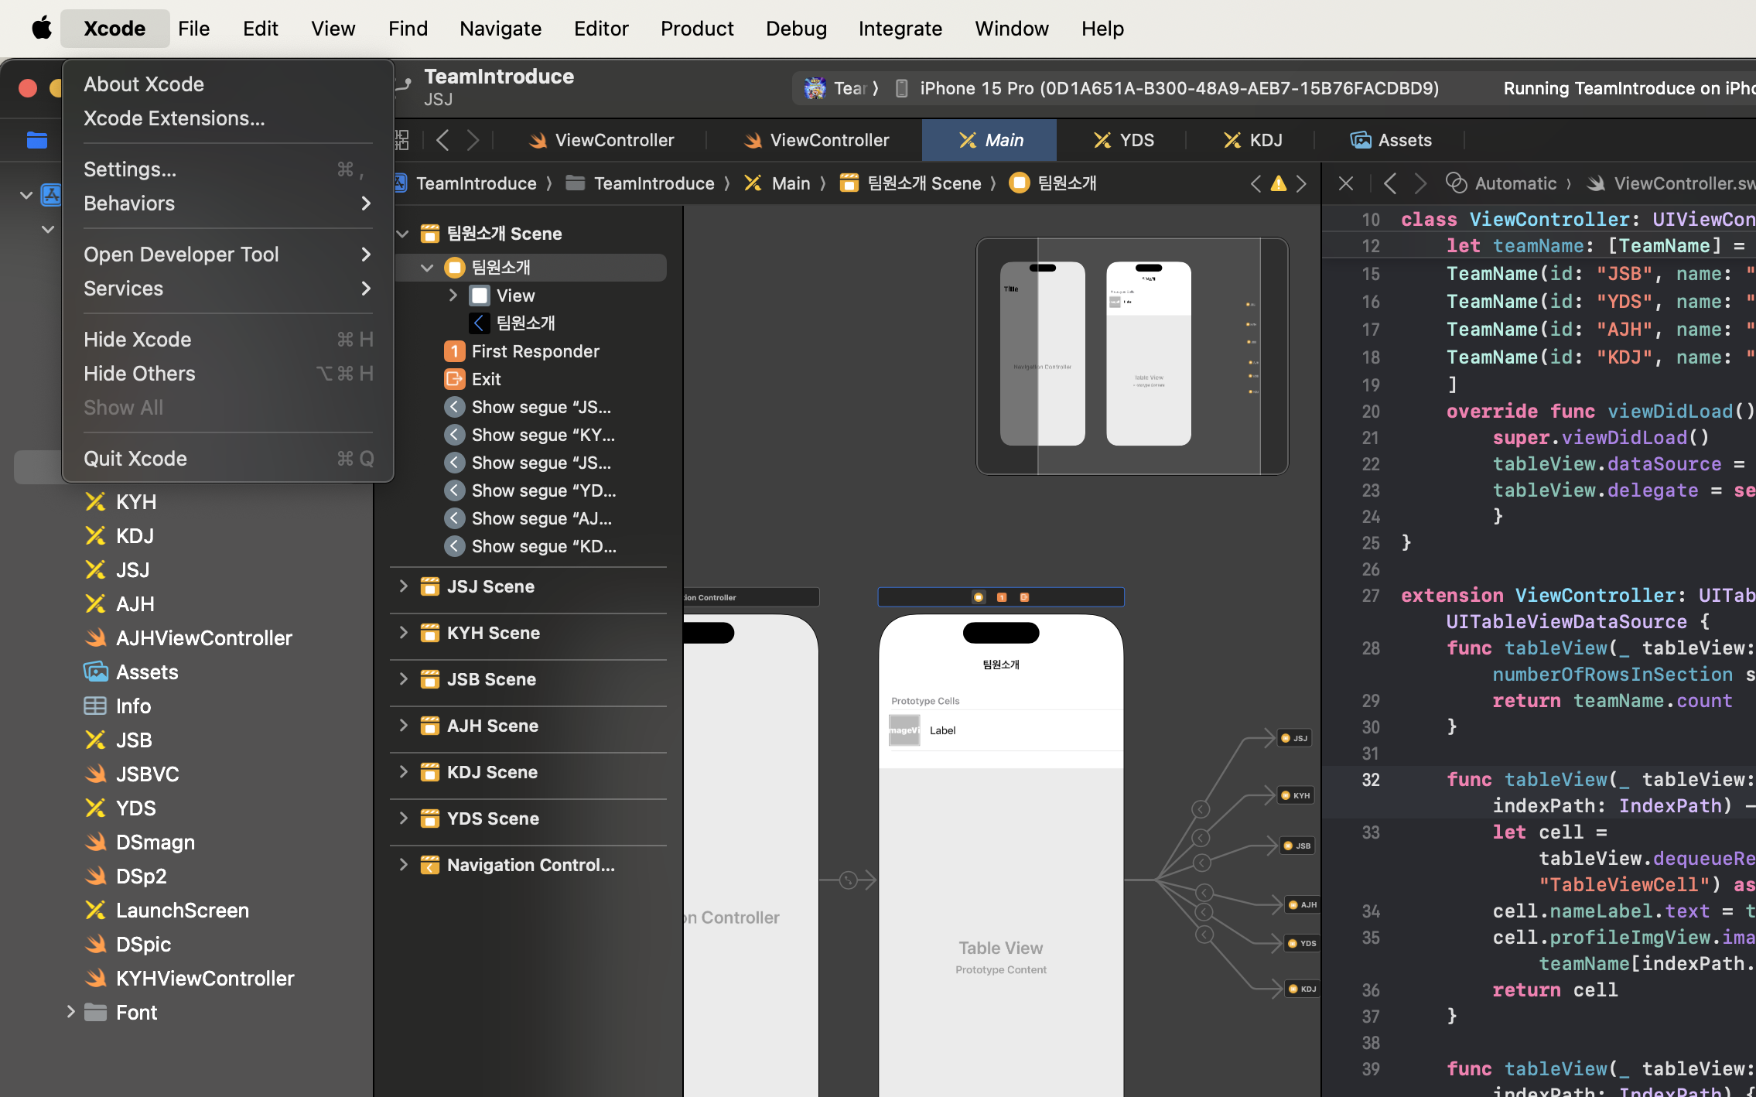This screenshot has height=1097, width=1756.
Task: Expand the Font folder
Action: [70, 1011]
